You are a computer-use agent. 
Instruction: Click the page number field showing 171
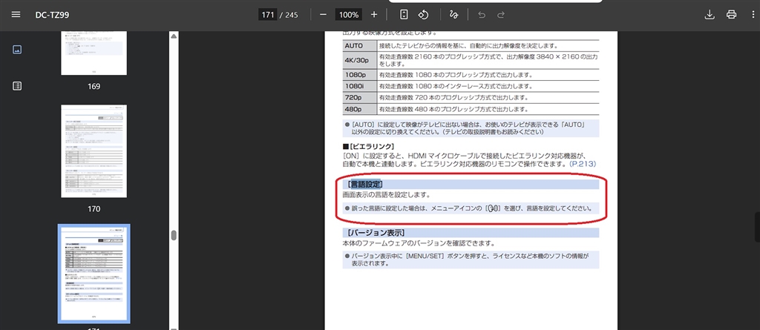pos(267,15)
